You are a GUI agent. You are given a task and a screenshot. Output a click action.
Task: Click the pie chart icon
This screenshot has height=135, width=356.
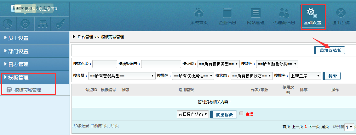tap(8, 23)
